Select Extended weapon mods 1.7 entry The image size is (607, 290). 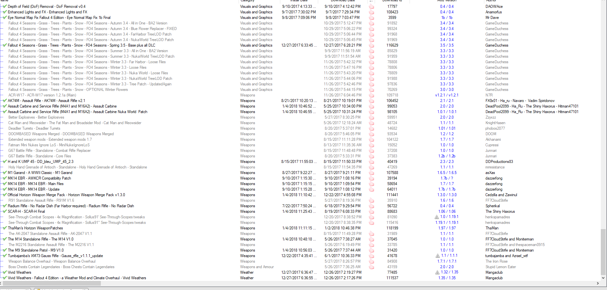pos(50,139)
